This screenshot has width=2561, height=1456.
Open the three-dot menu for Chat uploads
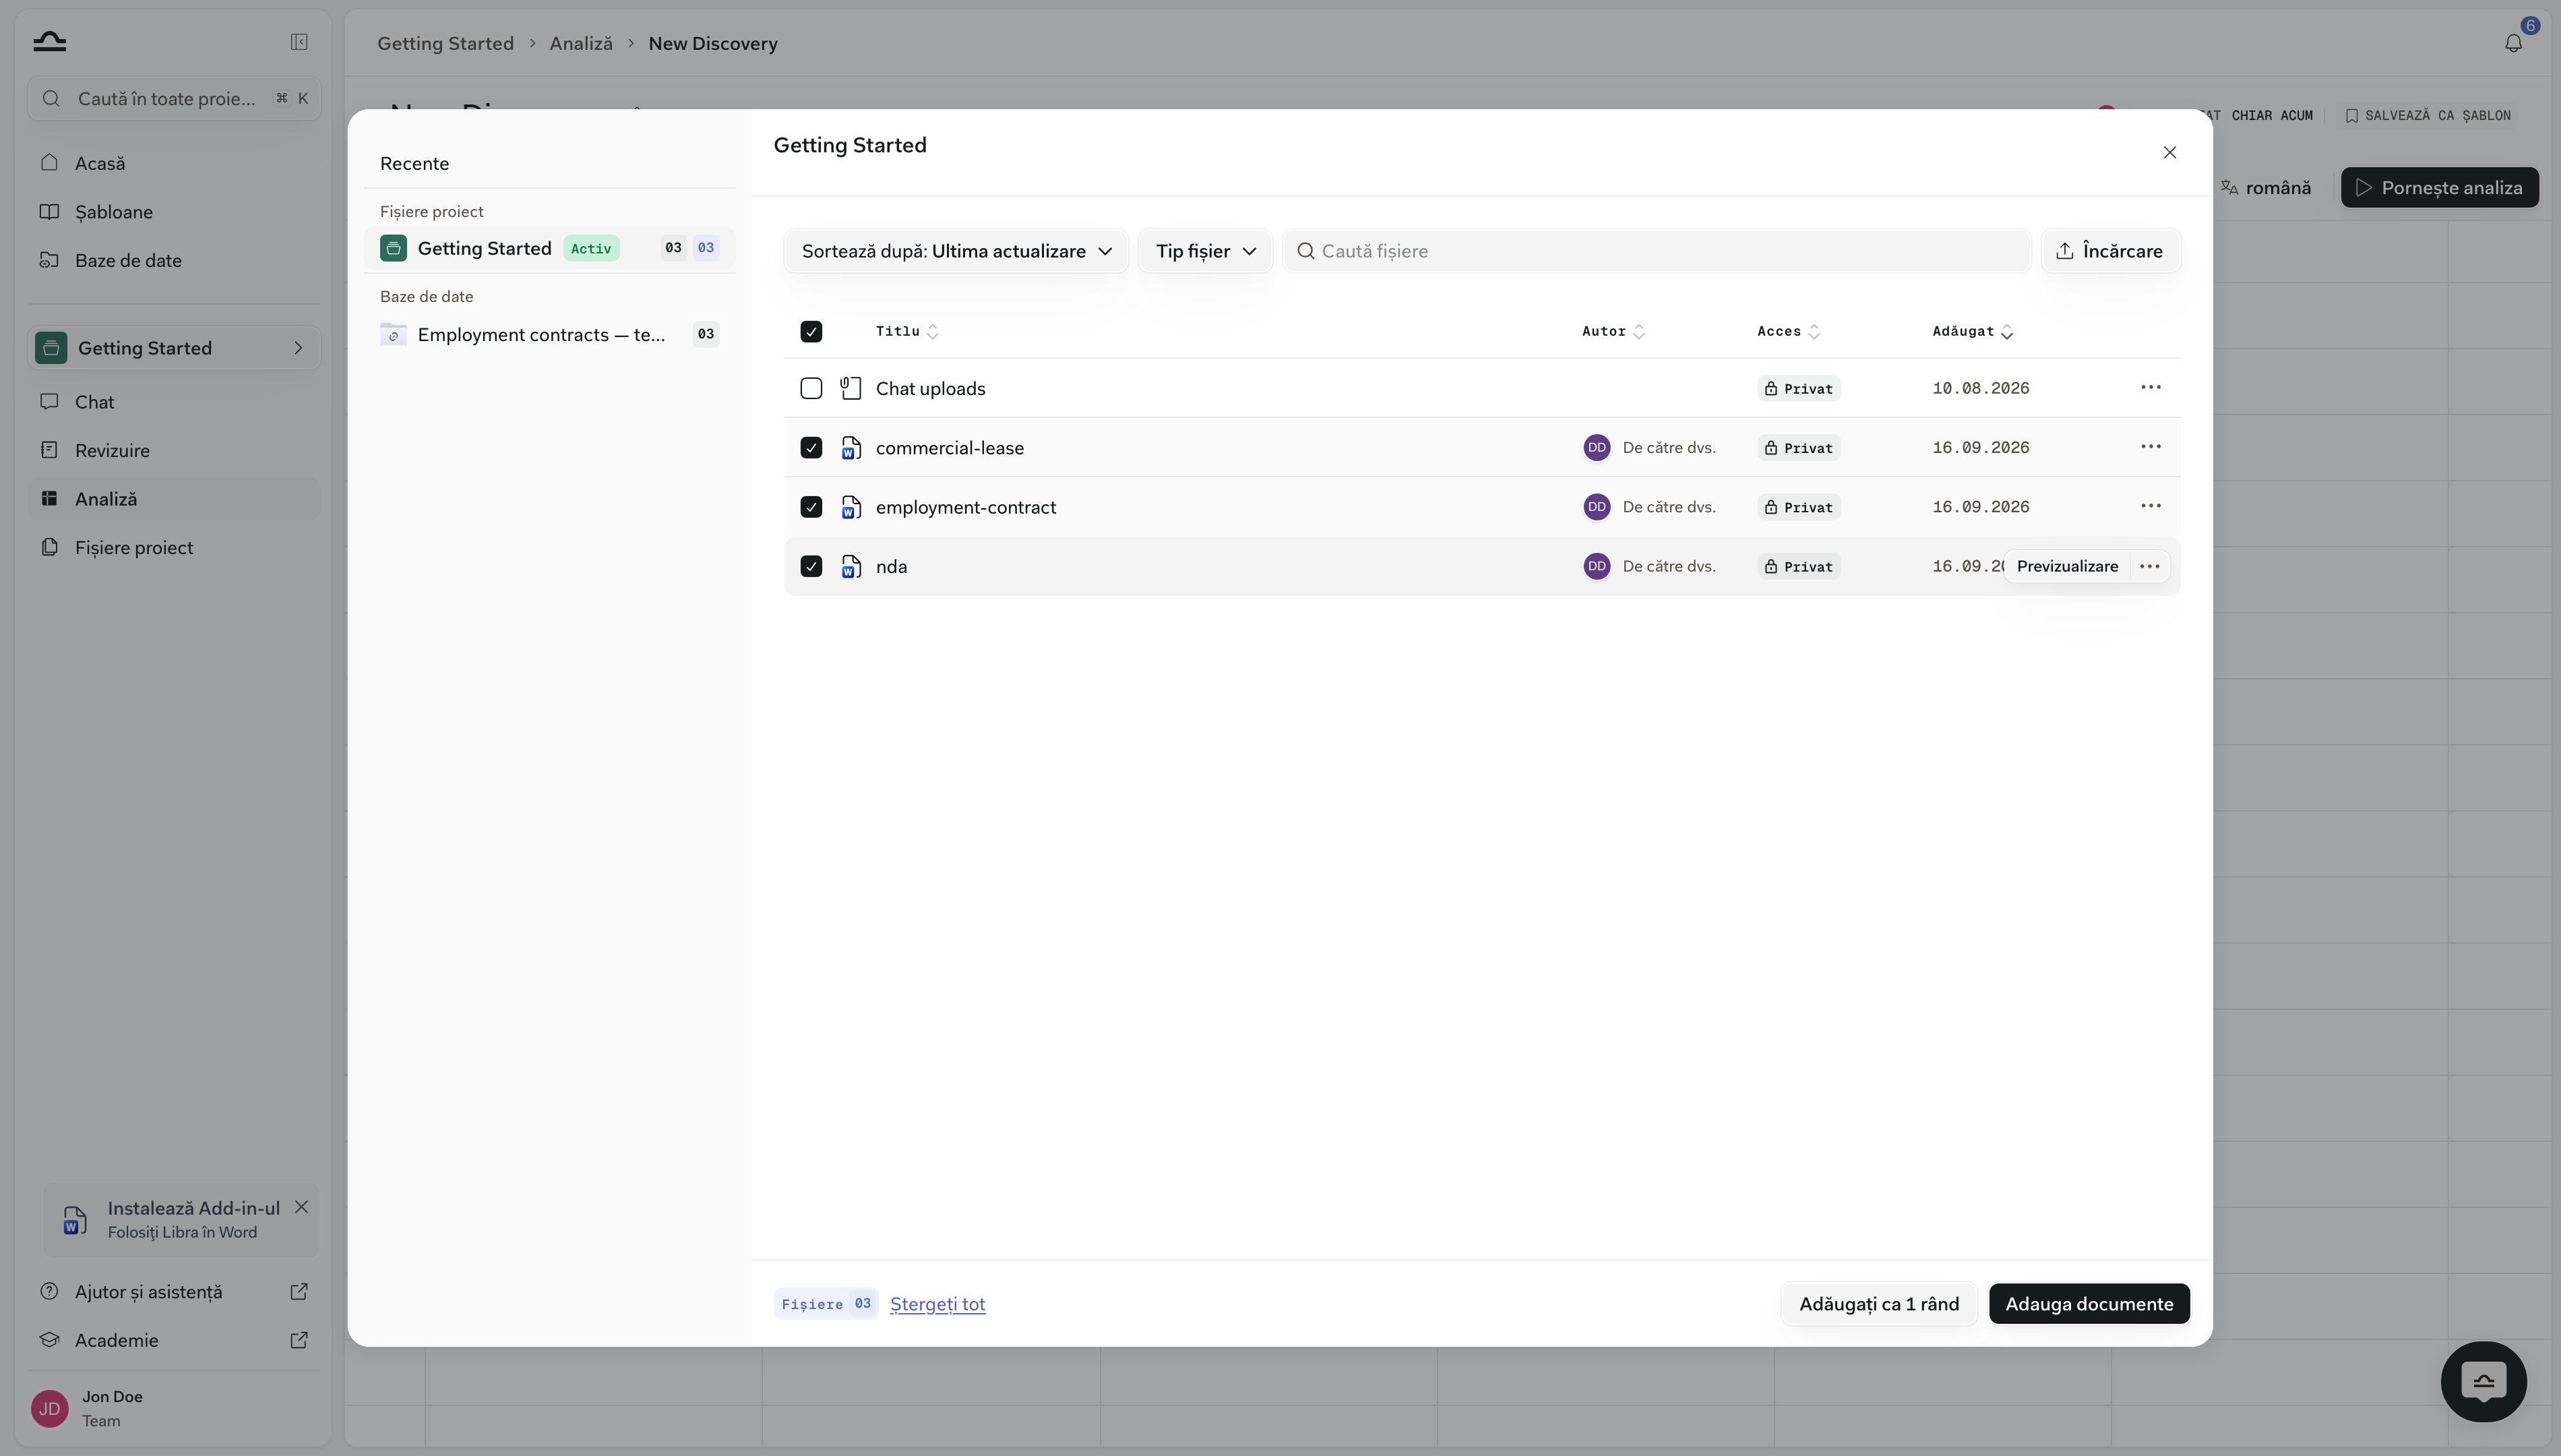click(x=2150, y=388)
